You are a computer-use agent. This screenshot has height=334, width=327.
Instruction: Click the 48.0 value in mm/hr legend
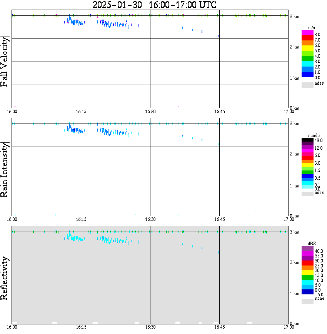[318, 140]
